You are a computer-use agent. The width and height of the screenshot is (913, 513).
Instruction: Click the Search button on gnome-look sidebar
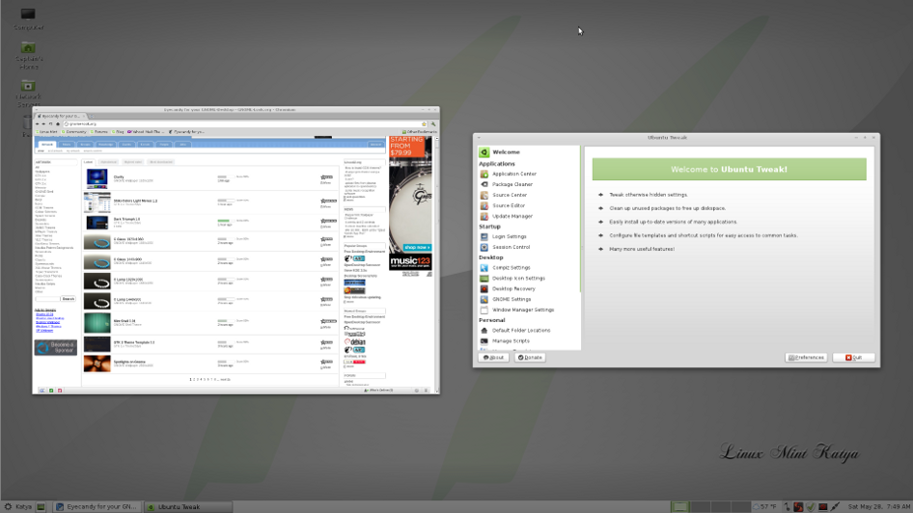click(69, 299)
